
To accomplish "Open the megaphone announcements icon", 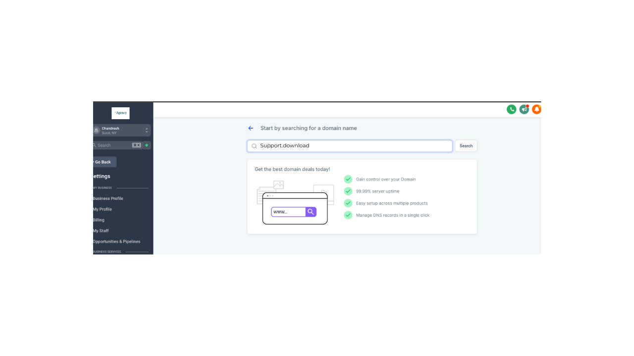I will pyautogui.click(x=524, y=109).
